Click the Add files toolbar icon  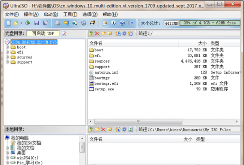[105, 23]
